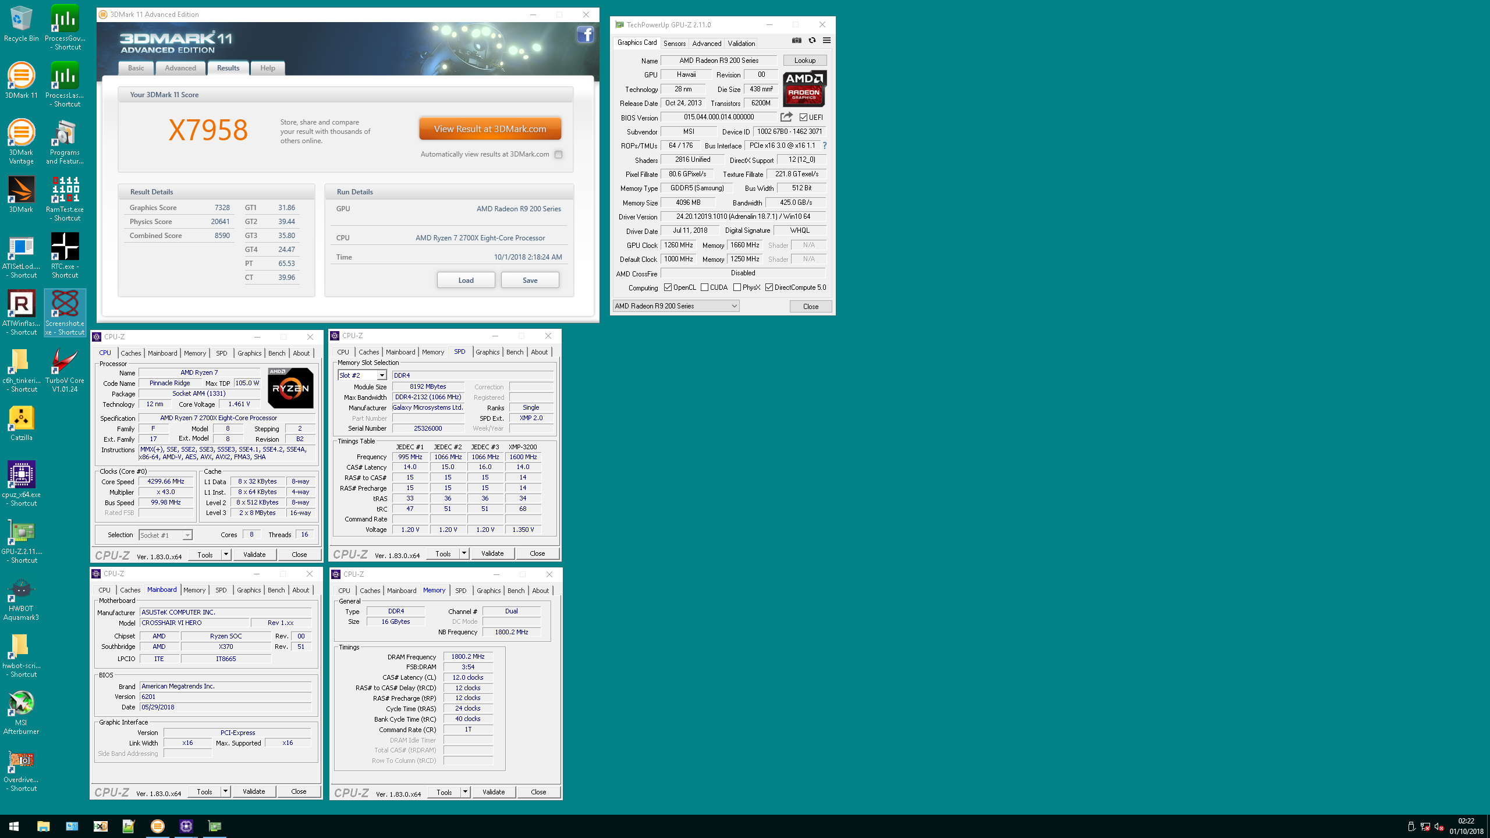Toggle DirectCompute 5.0 checkbox
The image size is (1490, 838).
point(769,287)
